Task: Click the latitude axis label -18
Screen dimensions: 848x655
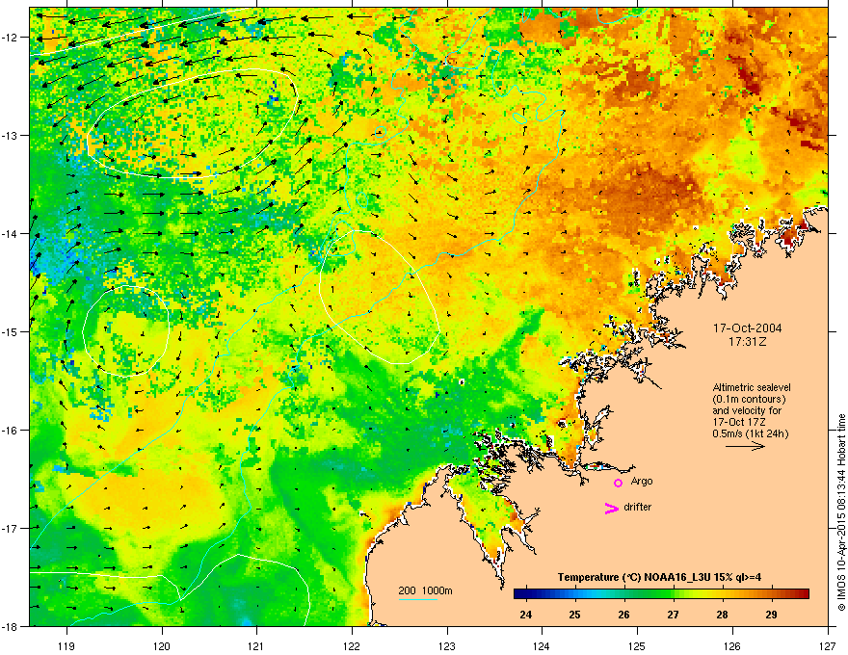Action: (11, 626)
